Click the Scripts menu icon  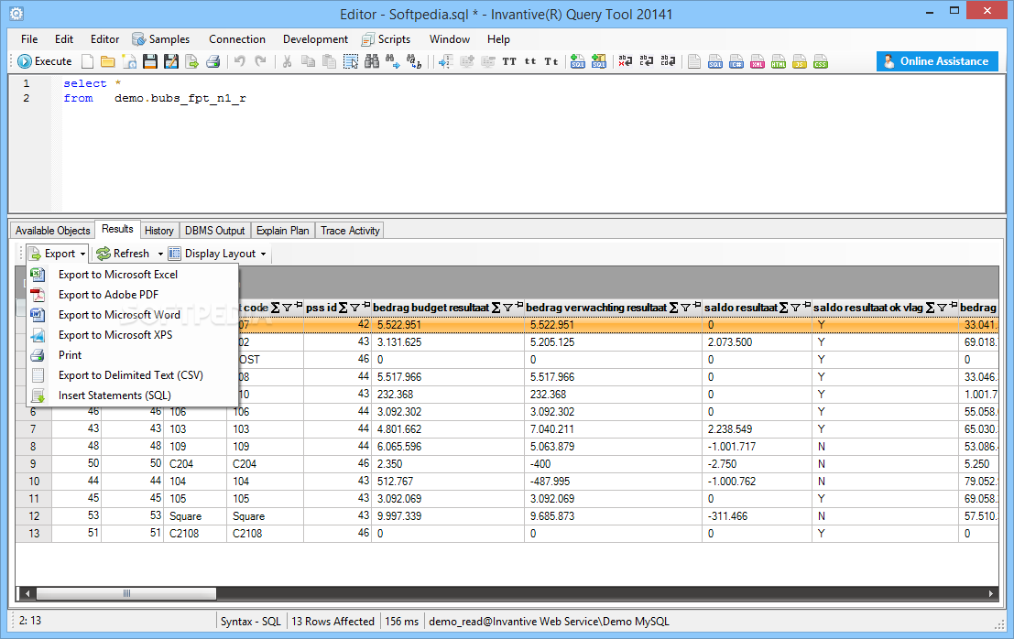(368, 39)
